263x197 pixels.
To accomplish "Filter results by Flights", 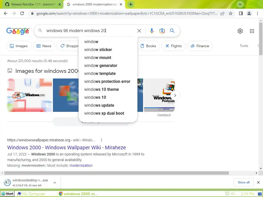I will tap(173, 46).
